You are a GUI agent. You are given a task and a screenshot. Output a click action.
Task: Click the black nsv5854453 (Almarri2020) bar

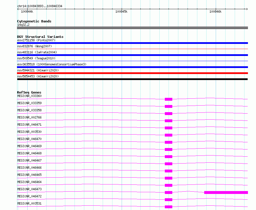click(x=132, y=79)
